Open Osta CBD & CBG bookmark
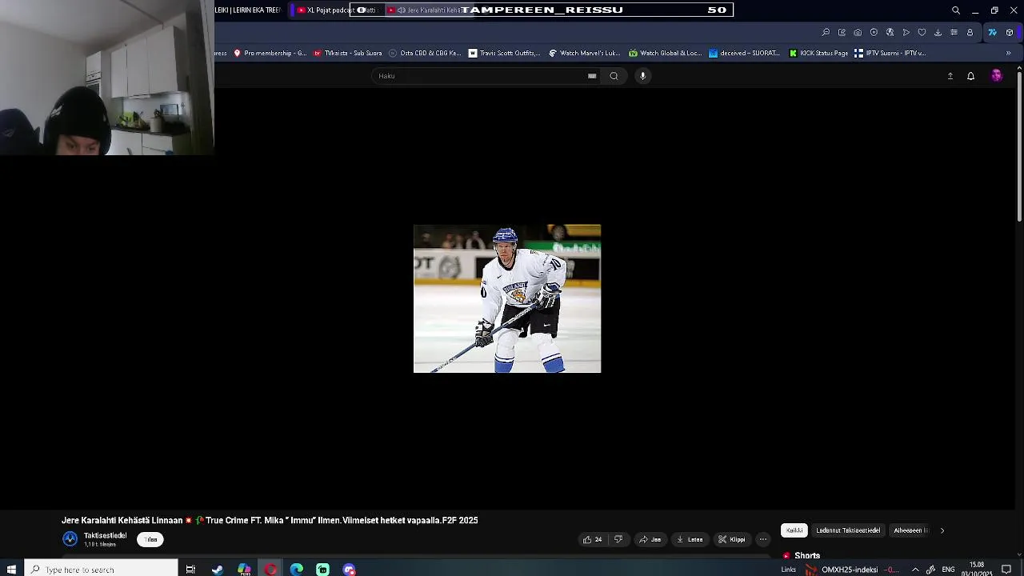This screenshot has width=1024, height=576. tap(425, 54)
